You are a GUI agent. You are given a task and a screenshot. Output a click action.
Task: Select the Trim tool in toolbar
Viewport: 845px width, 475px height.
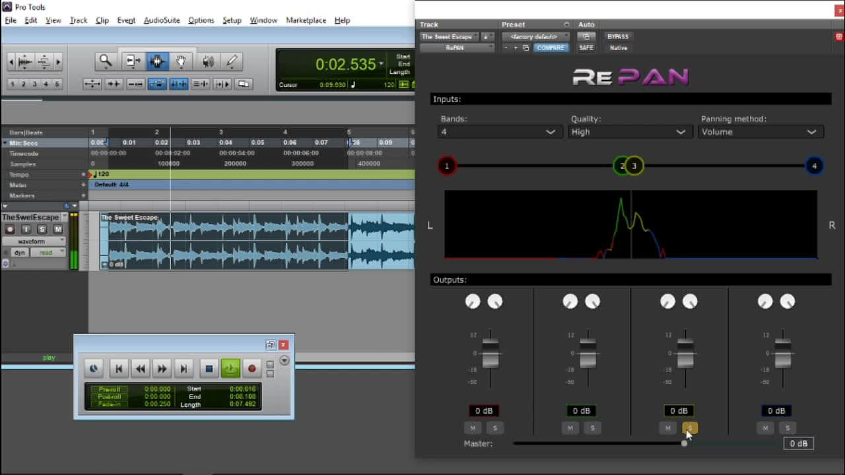click(133, 61)
